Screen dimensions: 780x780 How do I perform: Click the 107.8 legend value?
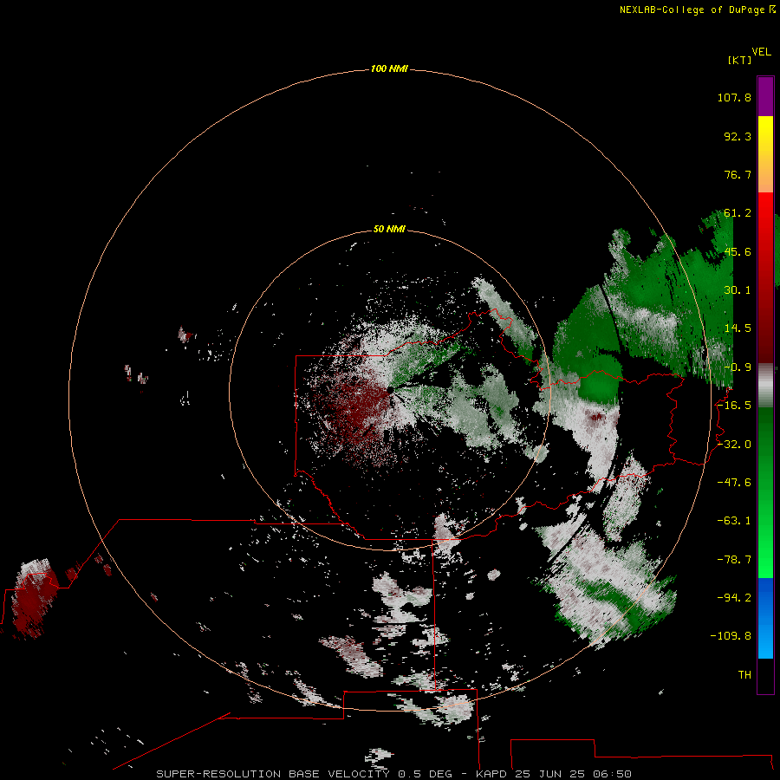tap(734, 97)
